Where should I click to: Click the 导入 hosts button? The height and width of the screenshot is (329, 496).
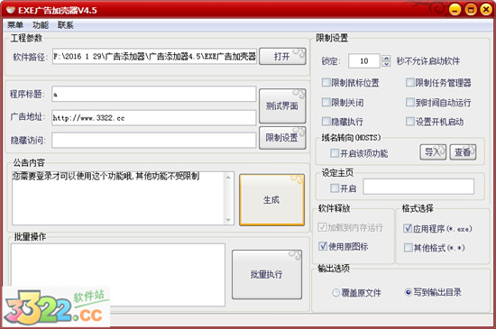pyautogui.click(x=433, y=152)
